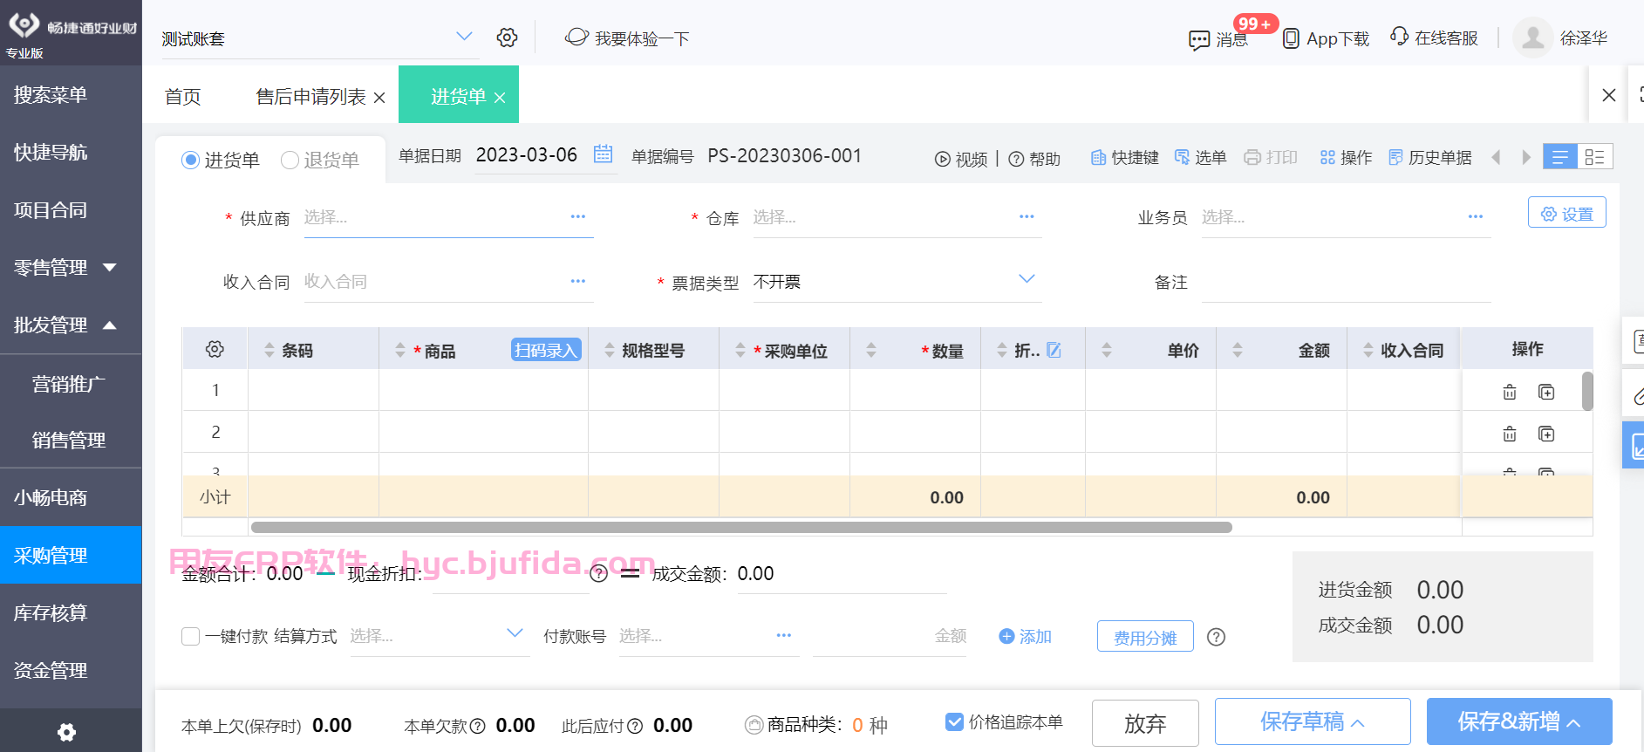Delete row 1 trash icon
Image resolution: width=1644 pixels, height=752 pixels.
point(1510,392)
